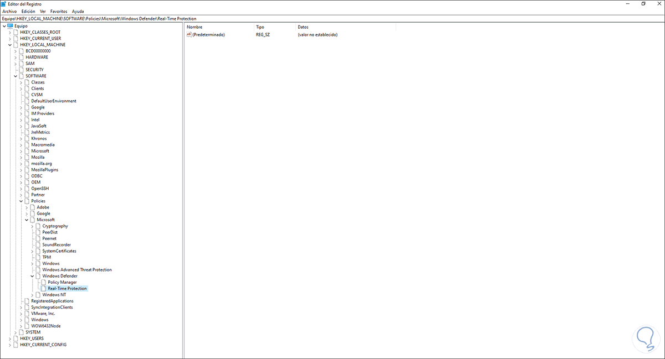665x359 pixels.
Task: Click the WOW6432Node folder icon
Action: [28, 325]
